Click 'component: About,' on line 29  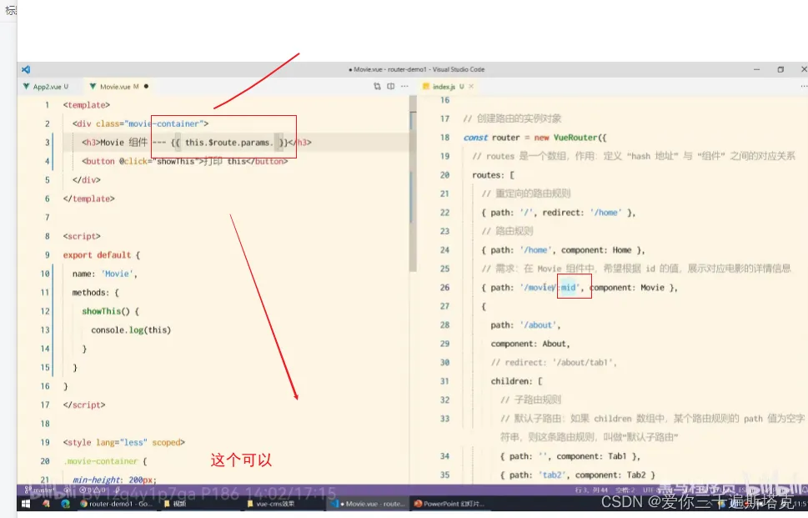(x=530, y=344)
